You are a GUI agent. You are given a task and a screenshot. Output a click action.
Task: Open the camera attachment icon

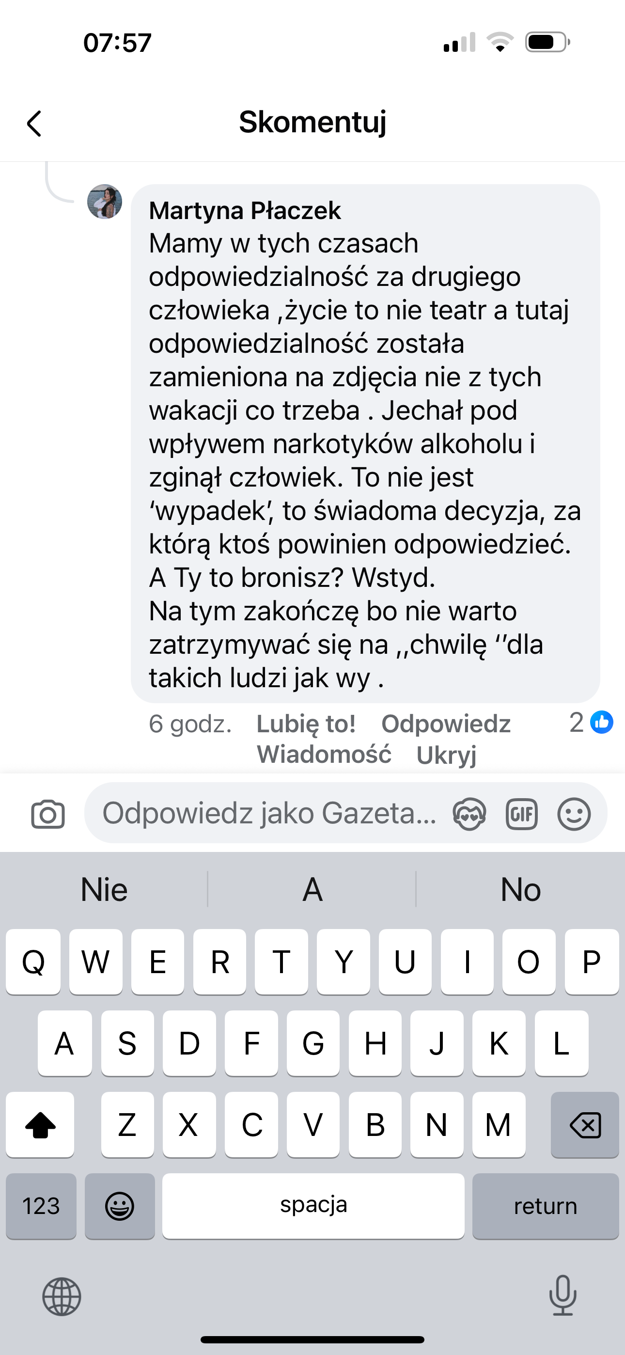click(x=48, y=814)
